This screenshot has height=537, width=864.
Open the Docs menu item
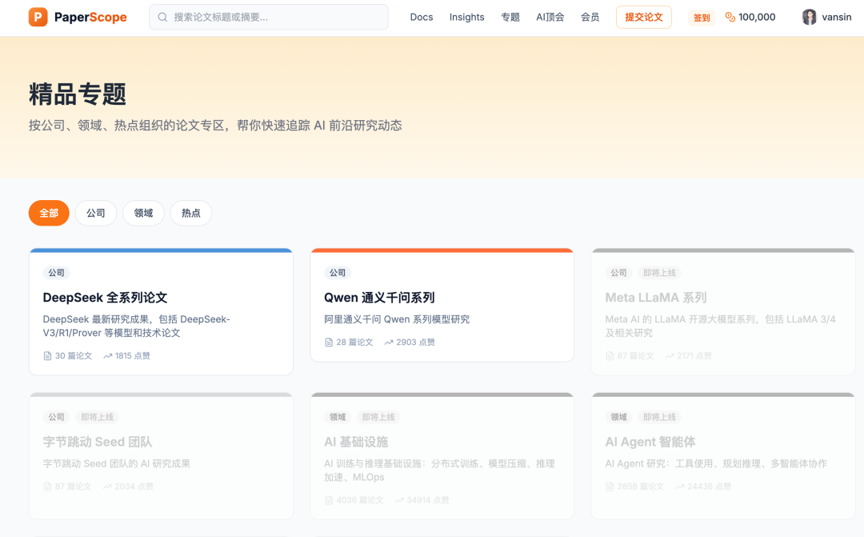click(422, 17)
